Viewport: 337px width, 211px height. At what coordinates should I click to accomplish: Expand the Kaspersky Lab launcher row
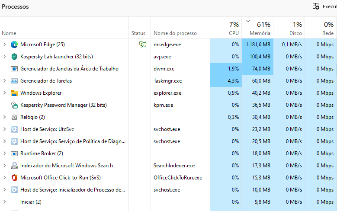point(4,57)
